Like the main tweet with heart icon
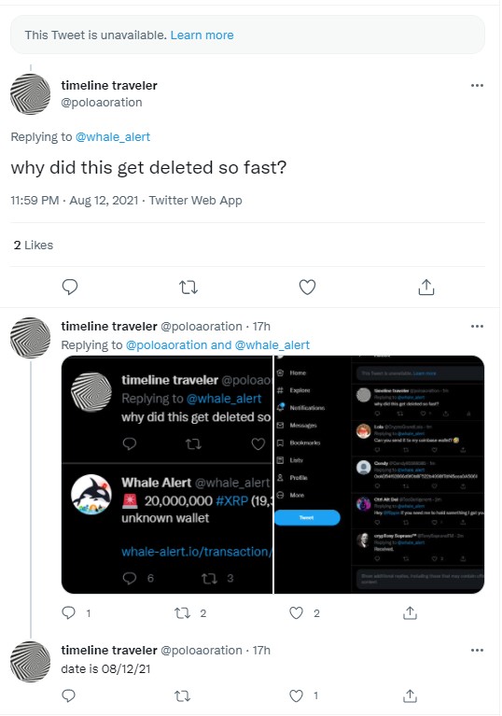Image resolution: width=502 pixels, height=716 pixels. pos(307,288)
